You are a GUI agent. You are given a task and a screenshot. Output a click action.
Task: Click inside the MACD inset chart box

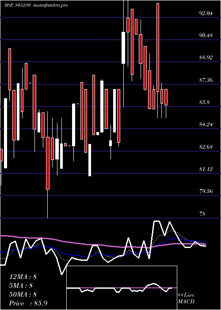click(122, 288)
